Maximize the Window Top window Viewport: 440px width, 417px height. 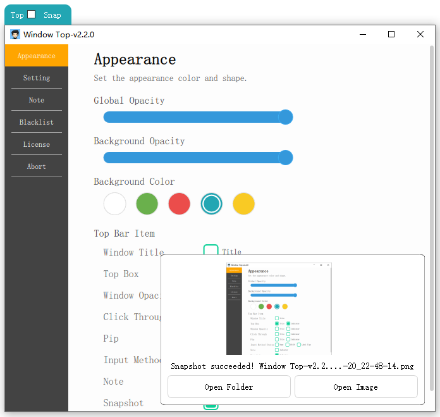(391, 35)
